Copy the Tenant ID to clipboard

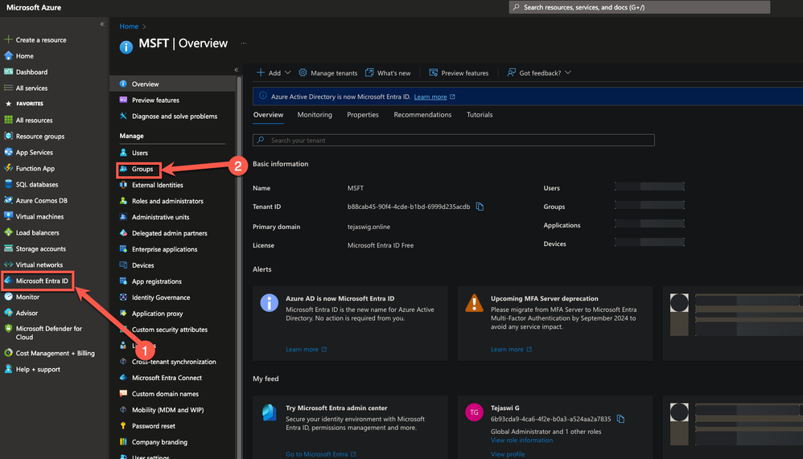coord(480,207)
